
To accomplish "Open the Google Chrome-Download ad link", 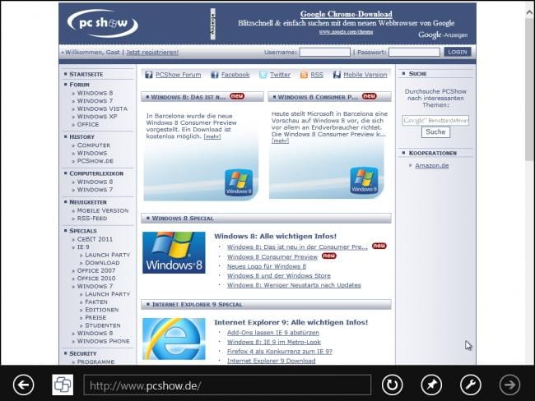I will (346, 14).
